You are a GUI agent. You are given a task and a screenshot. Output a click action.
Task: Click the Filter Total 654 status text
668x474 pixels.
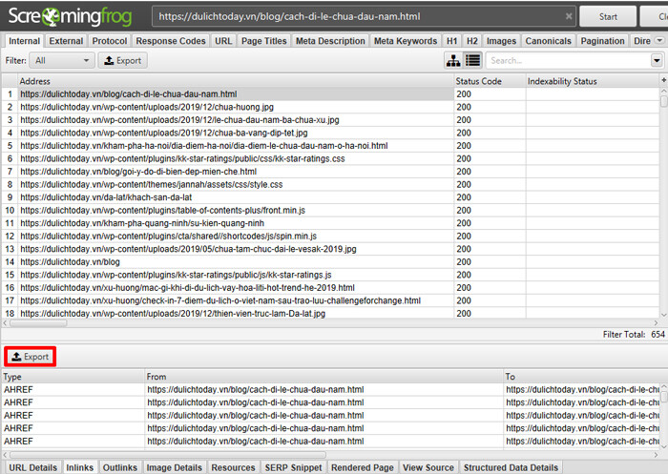click(634, 335)
